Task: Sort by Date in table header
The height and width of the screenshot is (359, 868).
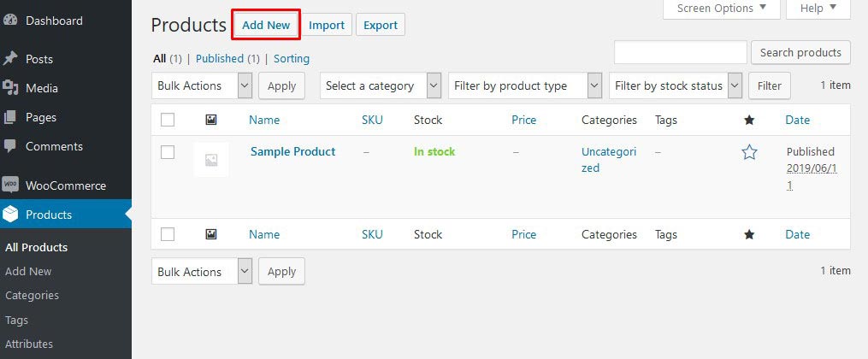Action: pos(798,120)
